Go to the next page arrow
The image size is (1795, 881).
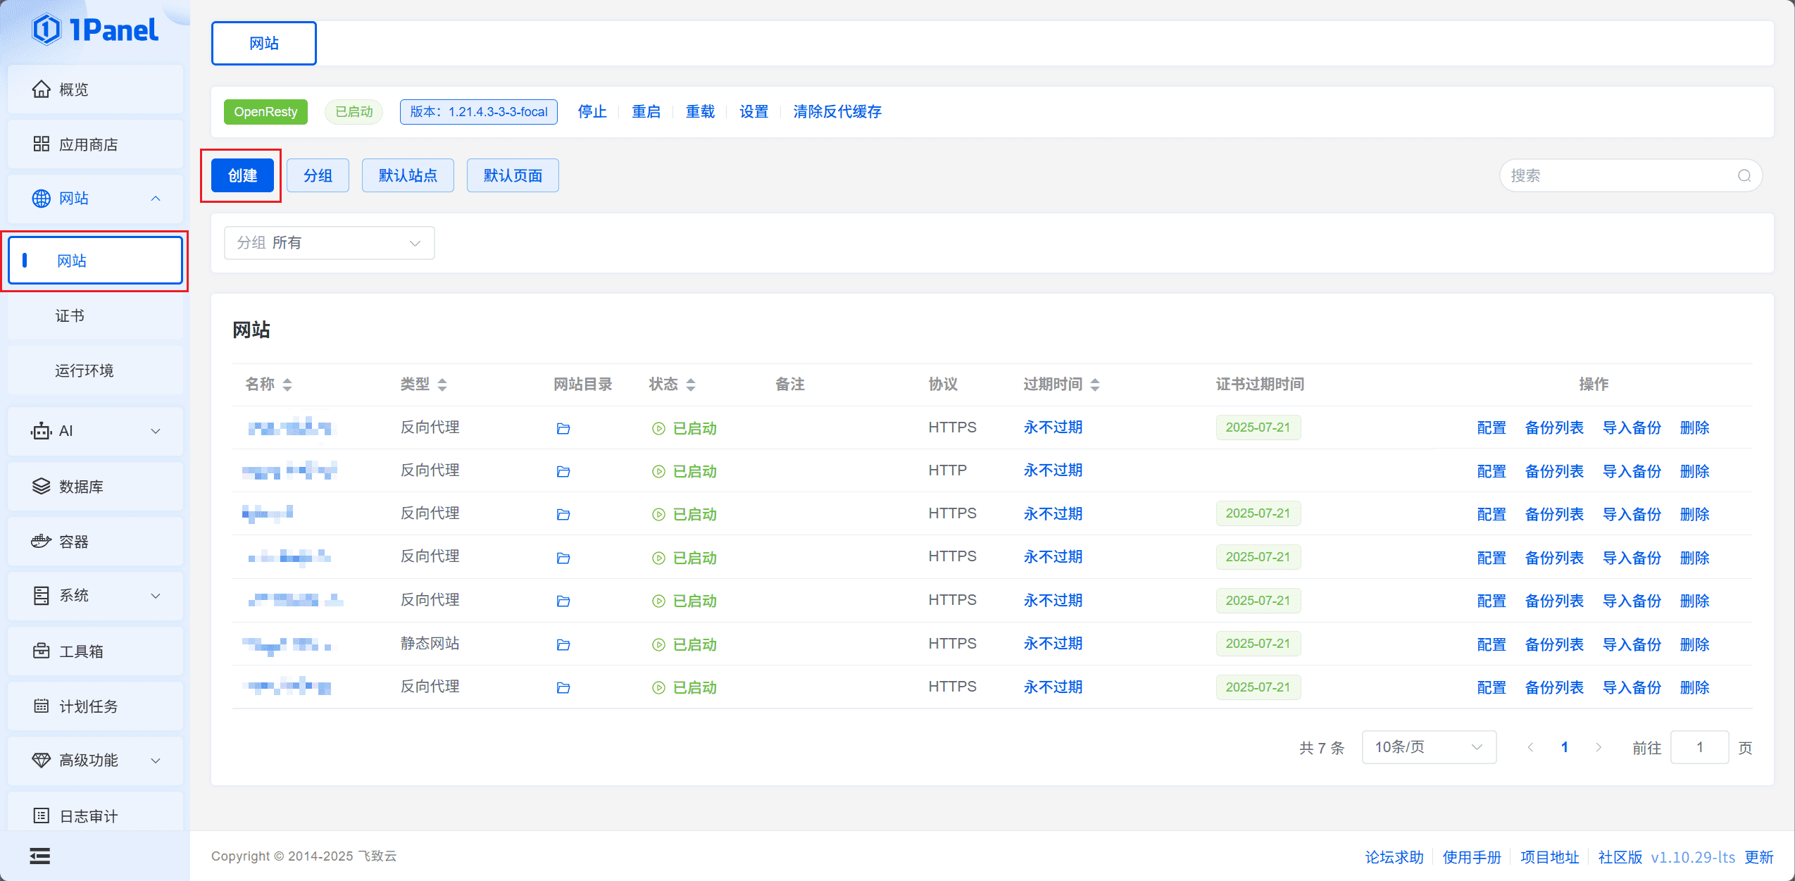(x=1599, y=747)
